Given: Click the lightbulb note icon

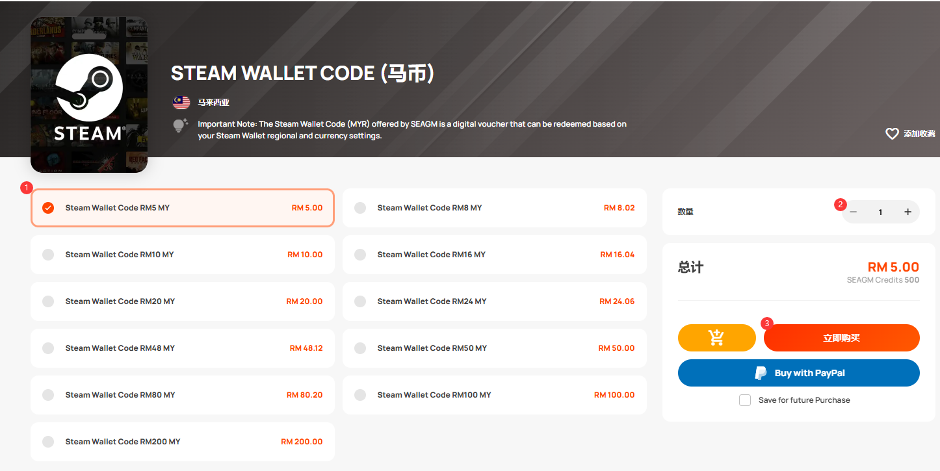Looking at the screenshot, I should 180,125.
